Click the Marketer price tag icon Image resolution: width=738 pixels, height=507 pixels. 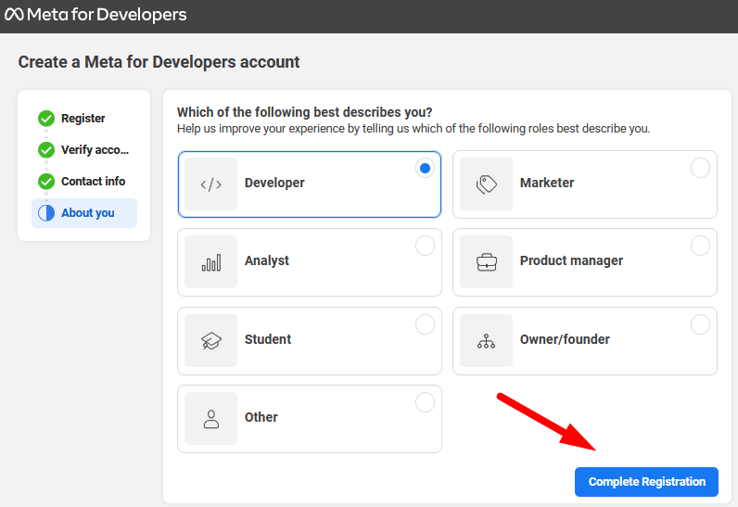click(486, 184)
